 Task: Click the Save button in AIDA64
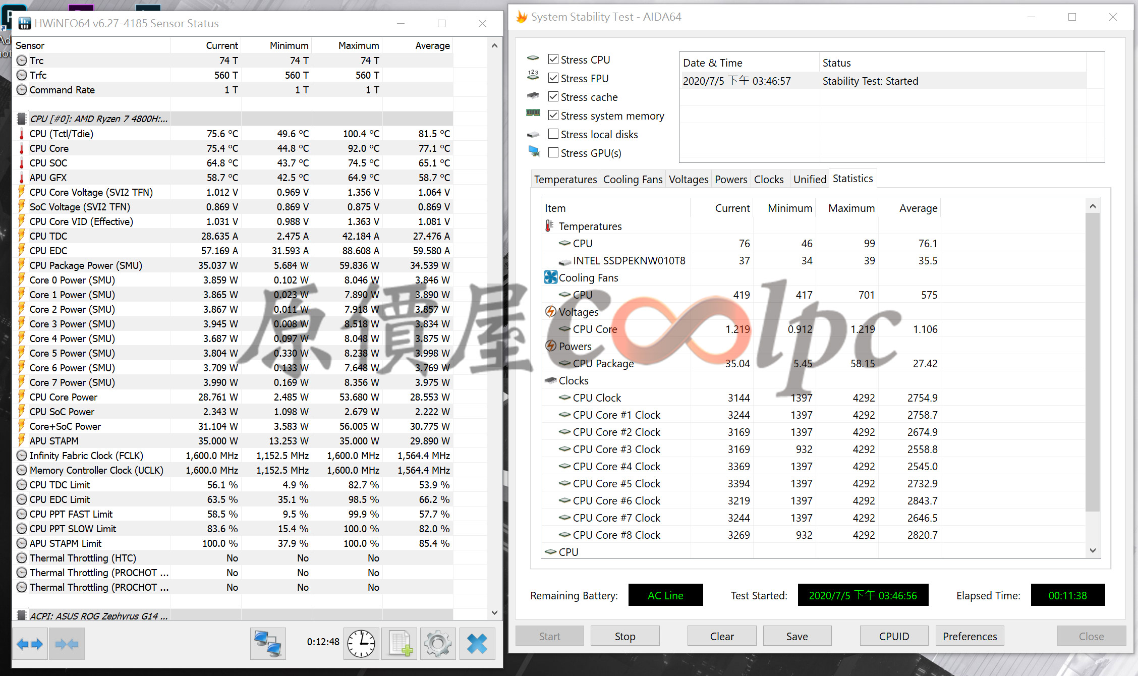[x=797, y=636]
